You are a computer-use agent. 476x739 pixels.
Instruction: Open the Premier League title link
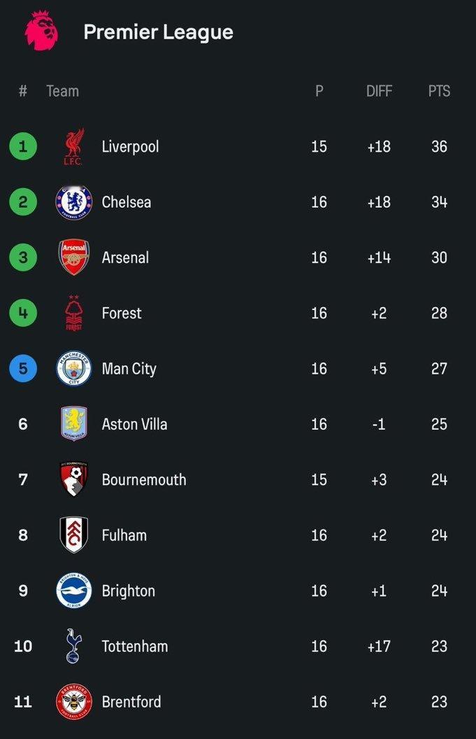[x=158, y=32]
